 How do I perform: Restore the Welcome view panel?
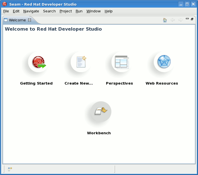(x=192, y=19)
